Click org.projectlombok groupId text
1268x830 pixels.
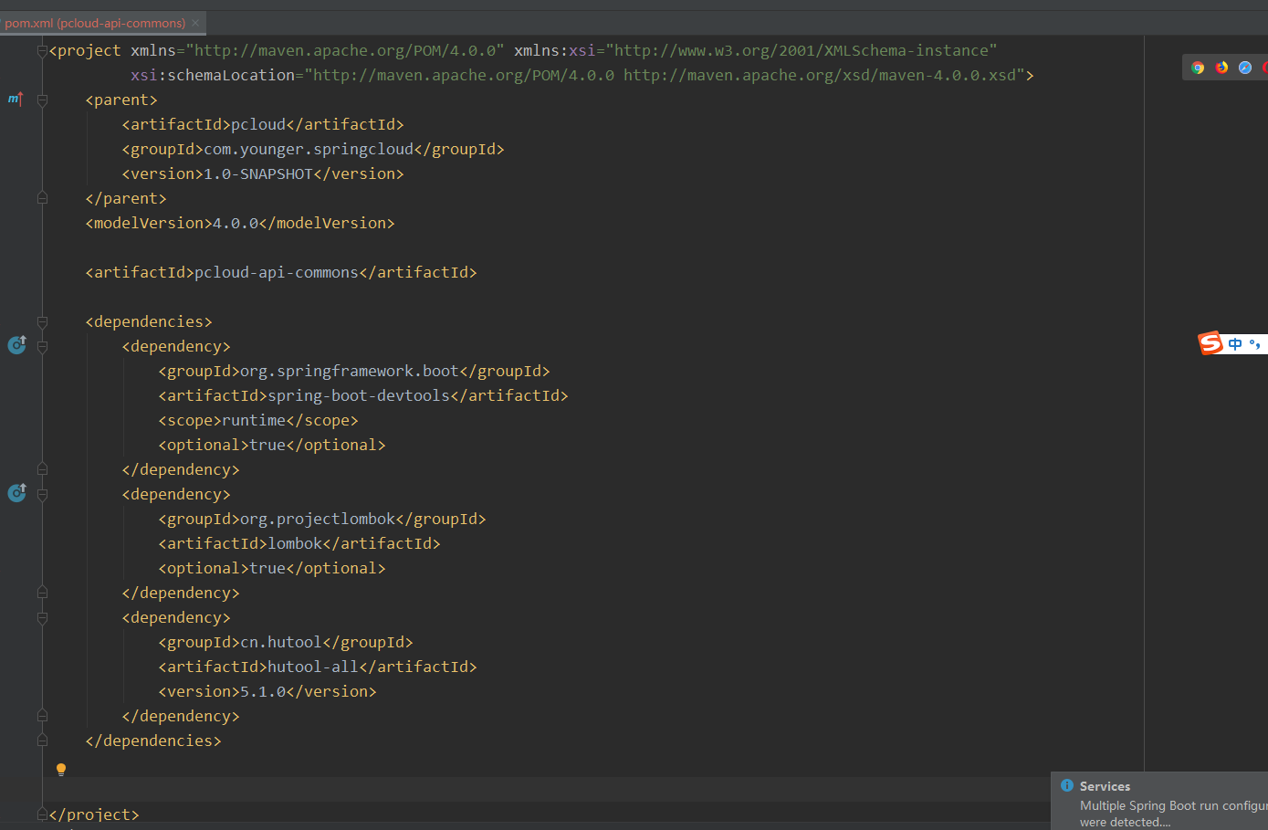click(318, 519)
